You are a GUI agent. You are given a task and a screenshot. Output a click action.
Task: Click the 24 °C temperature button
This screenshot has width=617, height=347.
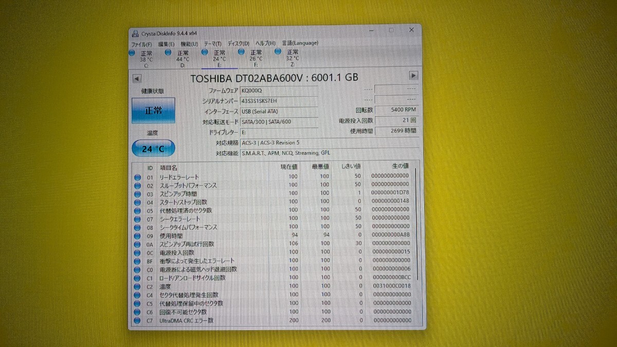pos(153,149)
